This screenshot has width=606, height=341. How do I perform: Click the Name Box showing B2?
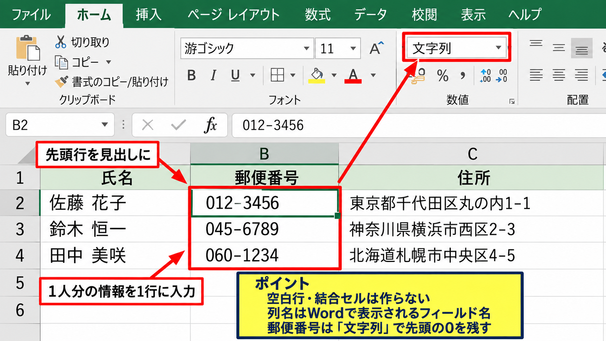tap(60, 125)
